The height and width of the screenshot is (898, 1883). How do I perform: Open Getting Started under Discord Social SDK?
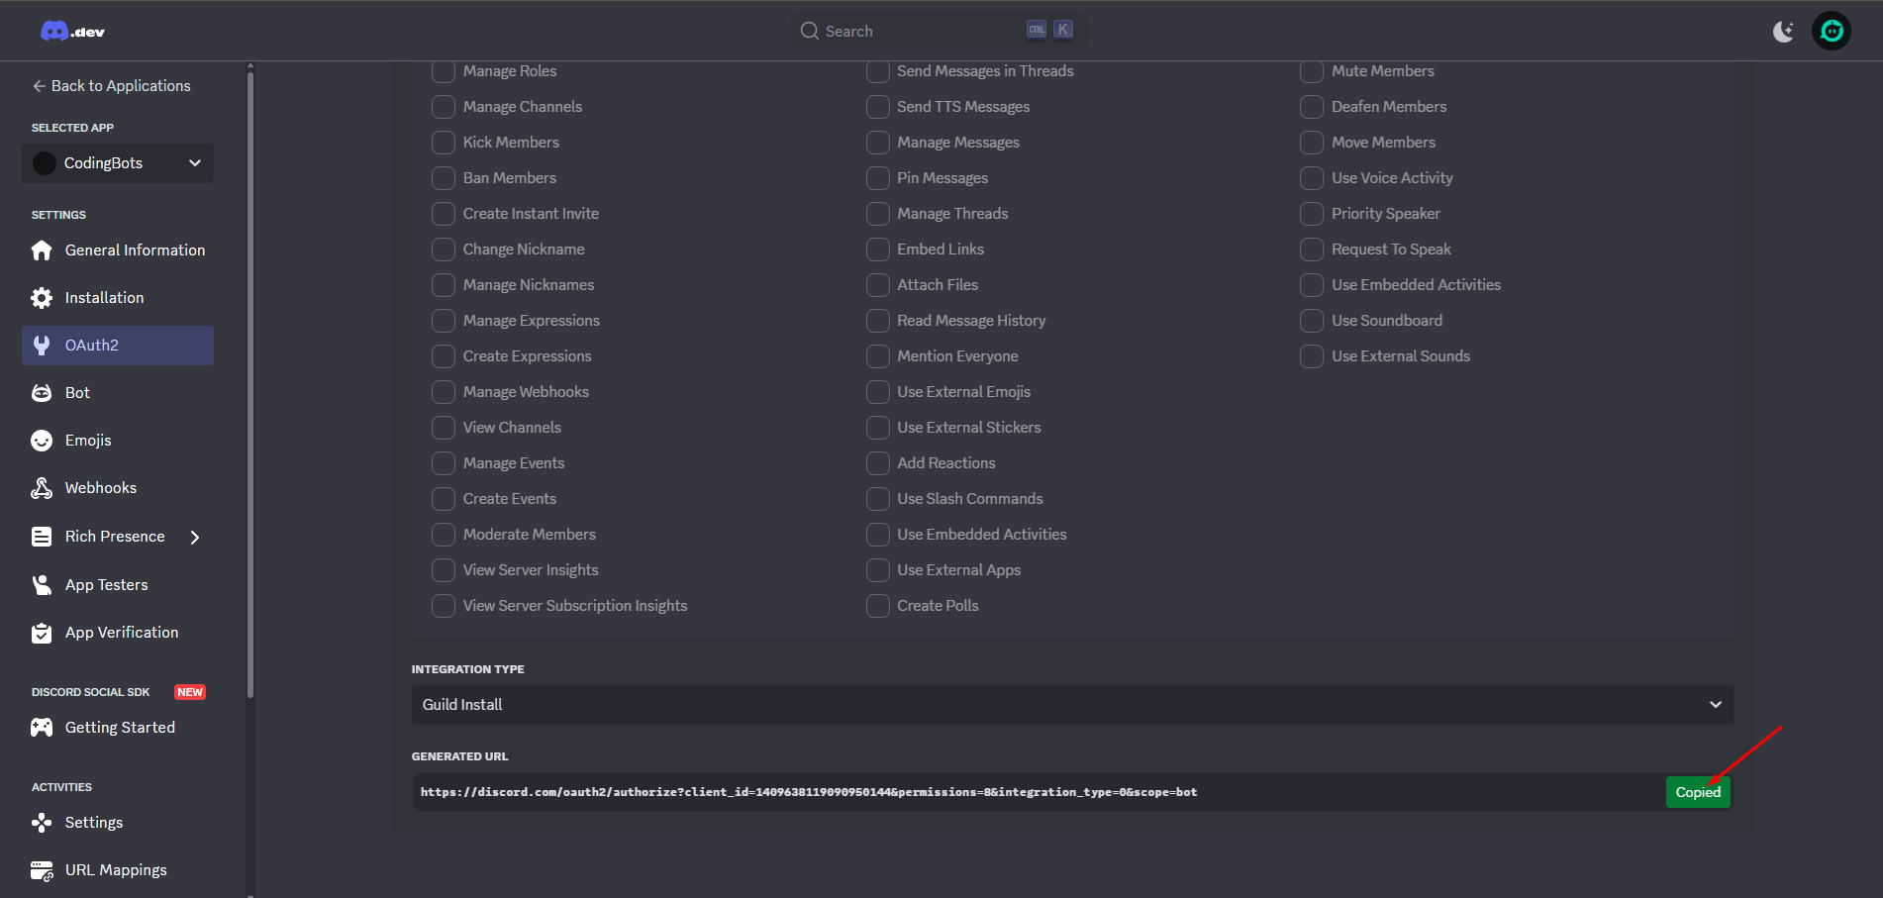pyautogui.click(x=118, y=728)
